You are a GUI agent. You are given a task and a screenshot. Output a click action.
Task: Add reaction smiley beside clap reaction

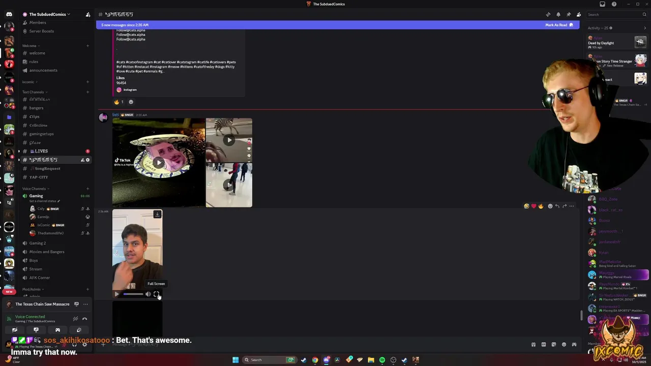pos(131,102)
